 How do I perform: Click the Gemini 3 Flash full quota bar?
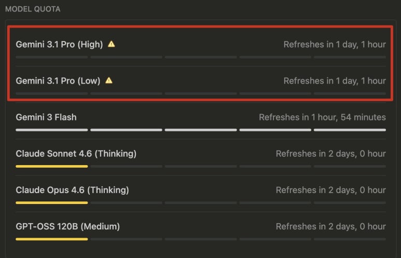coord(201,130)
